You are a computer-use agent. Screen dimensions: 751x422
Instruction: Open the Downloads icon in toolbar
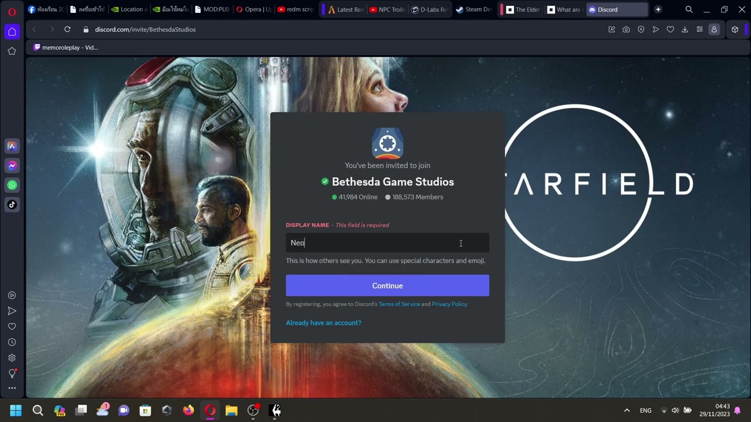685,29
